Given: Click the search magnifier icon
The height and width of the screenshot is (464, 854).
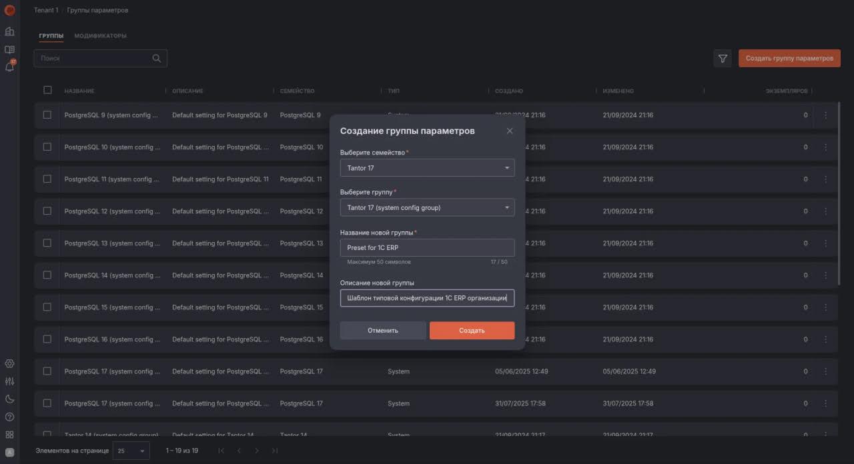Looking at the screenshot, I should coord(156,58).
